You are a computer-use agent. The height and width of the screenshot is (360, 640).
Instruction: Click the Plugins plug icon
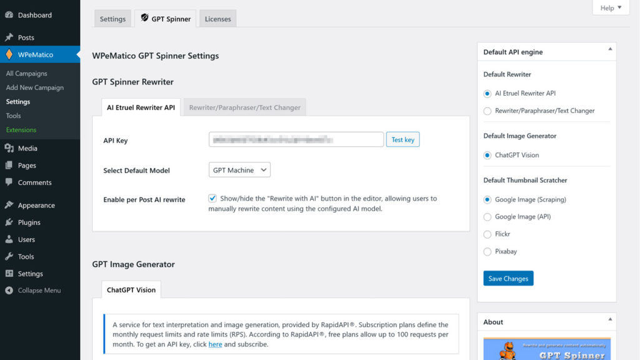coord(9,222)
